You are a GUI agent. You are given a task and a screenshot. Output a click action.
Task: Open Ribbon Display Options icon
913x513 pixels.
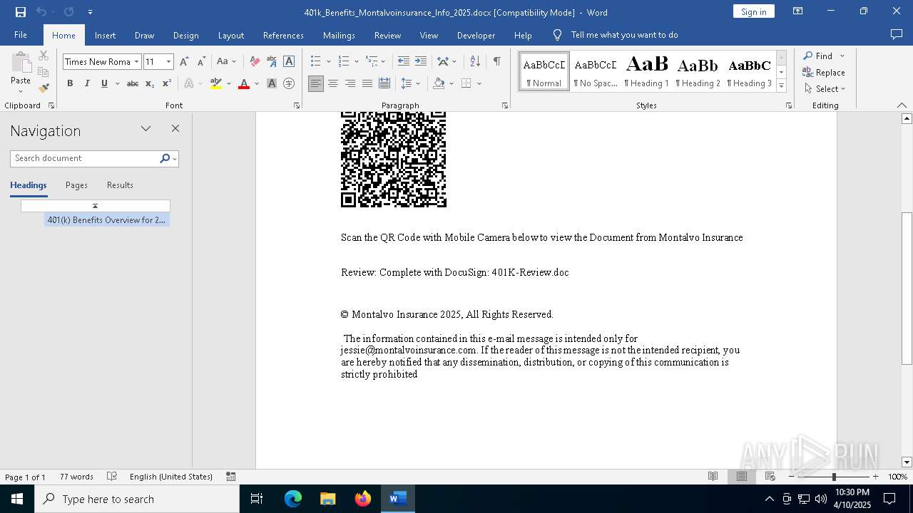point(798,11)
